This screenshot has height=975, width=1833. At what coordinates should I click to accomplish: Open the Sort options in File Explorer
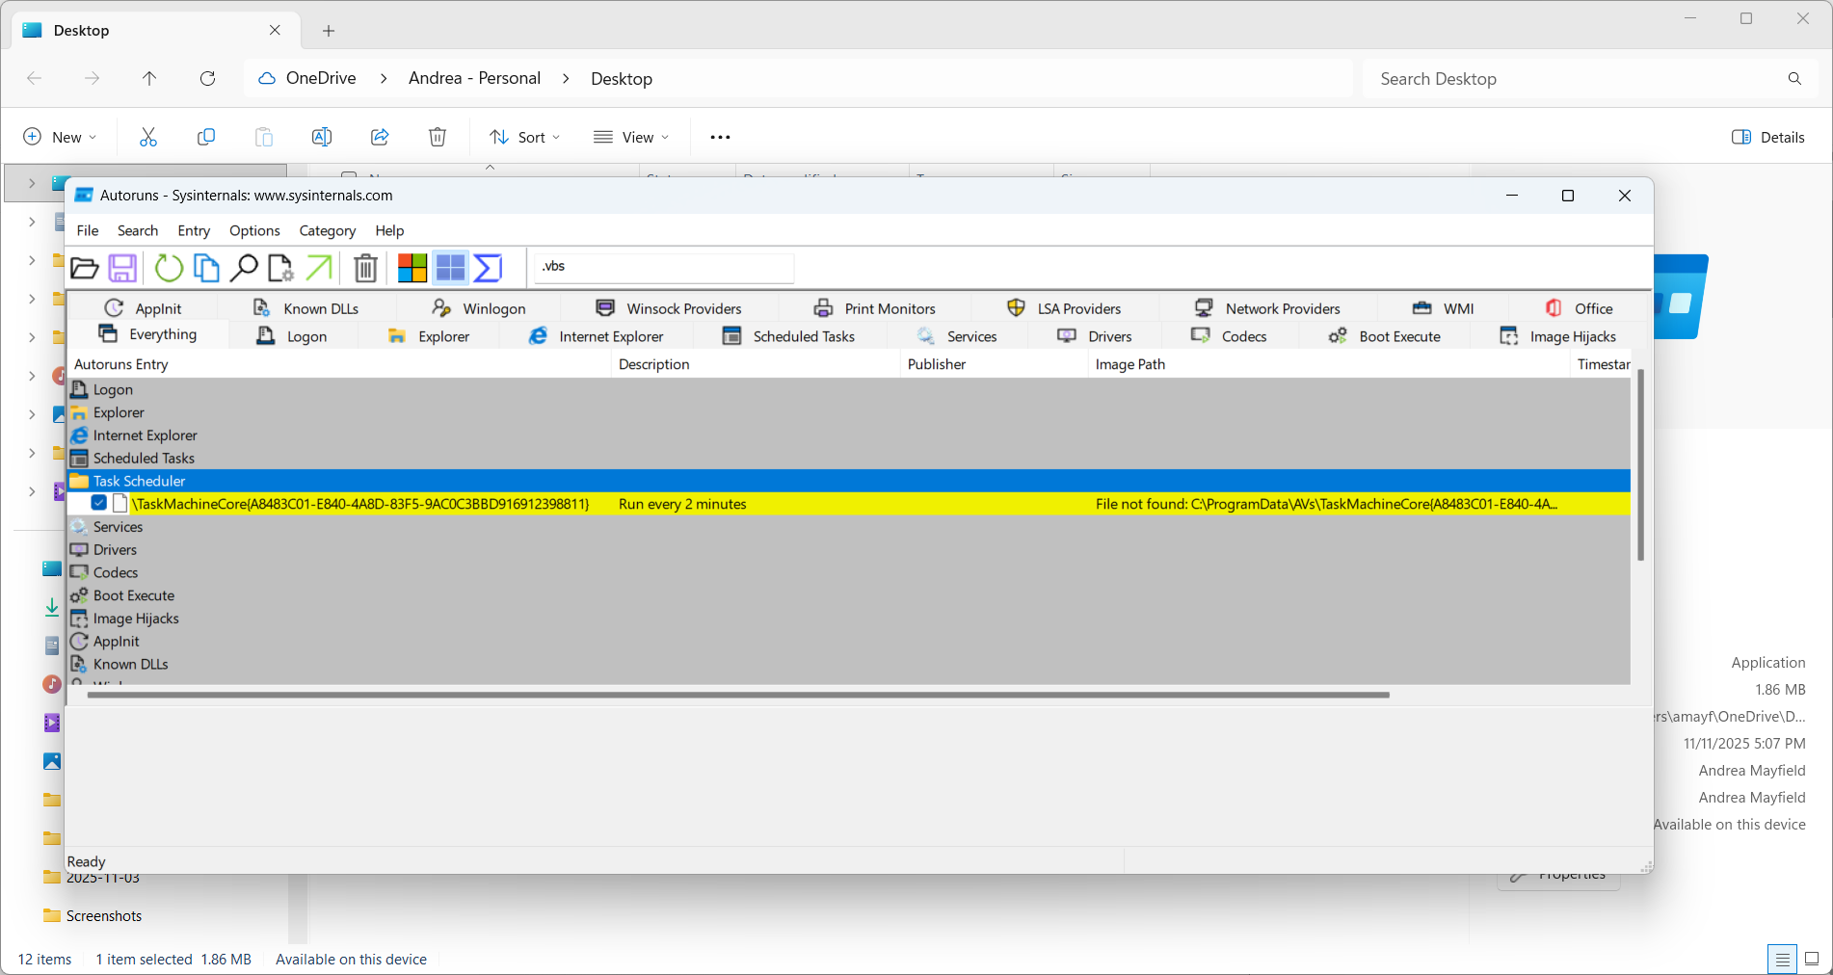tap(523, 137)
